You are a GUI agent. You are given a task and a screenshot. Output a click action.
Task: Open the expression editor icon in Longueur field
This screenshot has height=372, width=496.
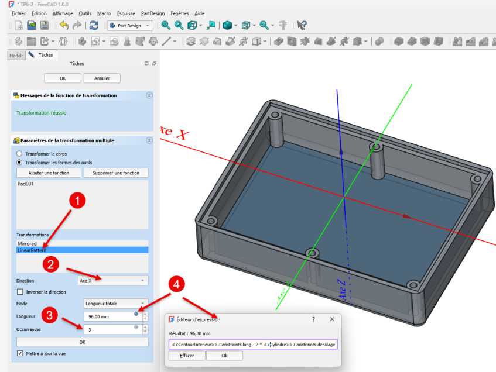coord(136,314)
